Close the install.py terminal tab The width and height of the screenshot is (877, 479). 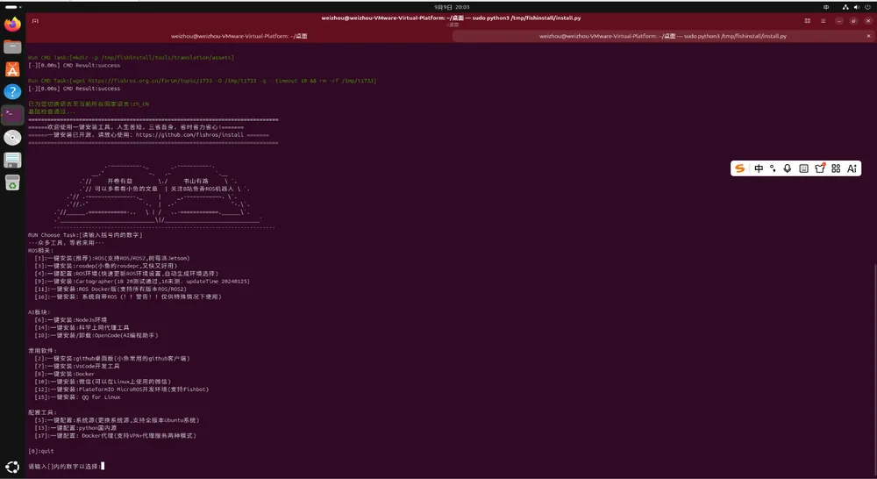point(868,36)
